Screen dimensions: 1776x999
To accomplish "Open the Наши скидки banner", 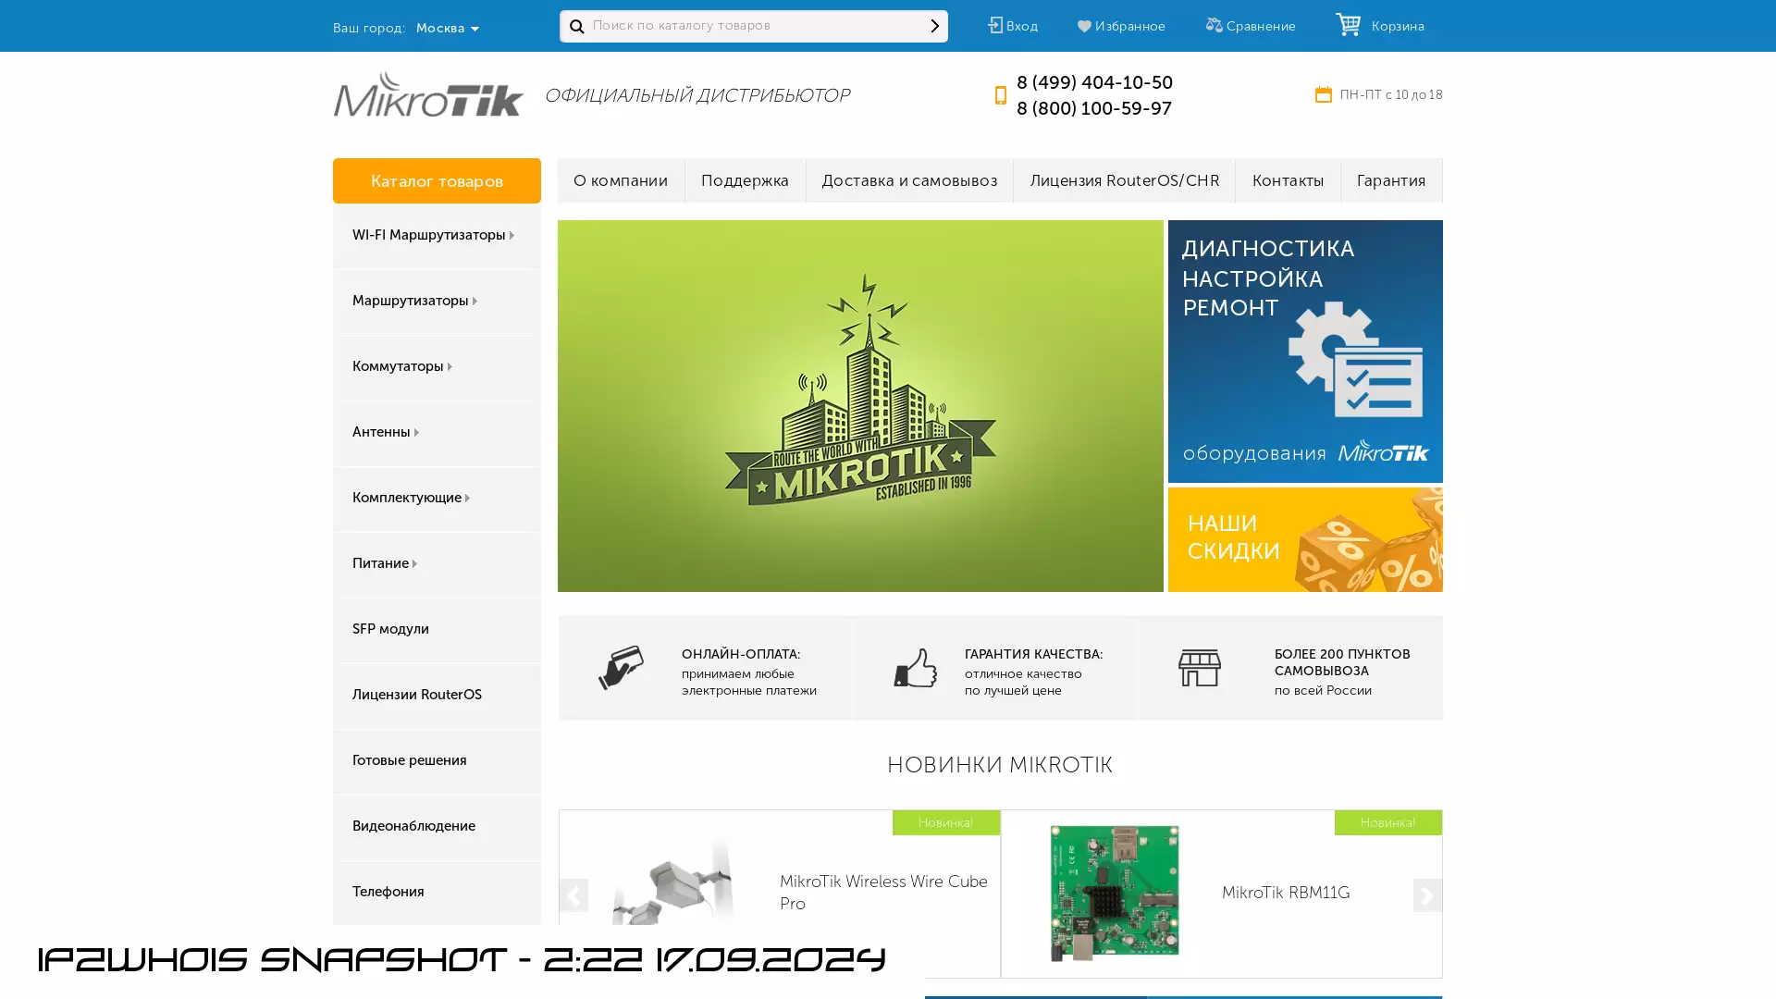I will (1305, 540).
